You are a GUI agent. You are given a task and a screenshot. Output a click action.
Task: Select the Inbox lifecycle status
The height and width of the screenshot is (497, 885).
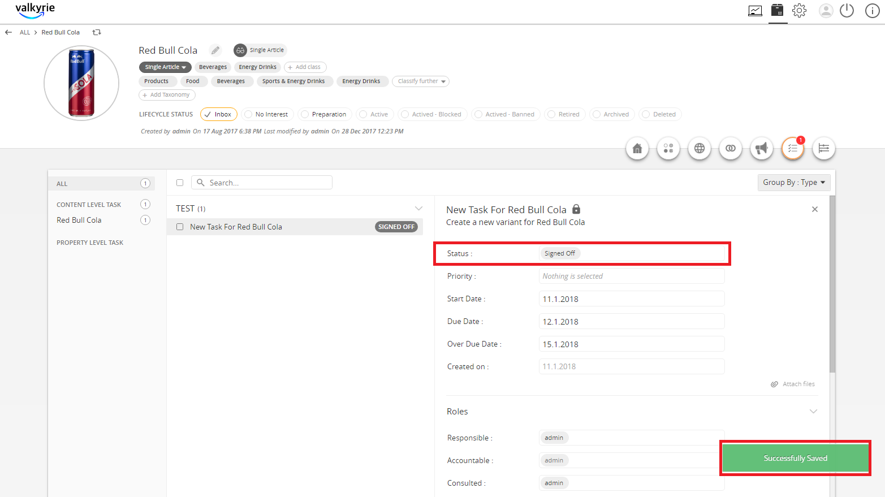tap(218, 114)
